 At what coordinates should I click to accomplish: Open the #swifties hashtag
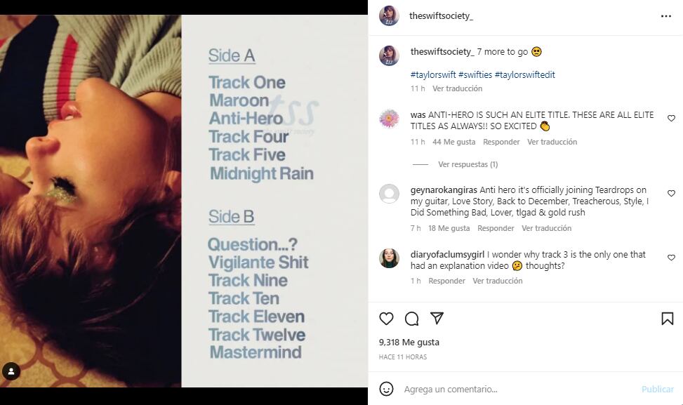(475, 74)
